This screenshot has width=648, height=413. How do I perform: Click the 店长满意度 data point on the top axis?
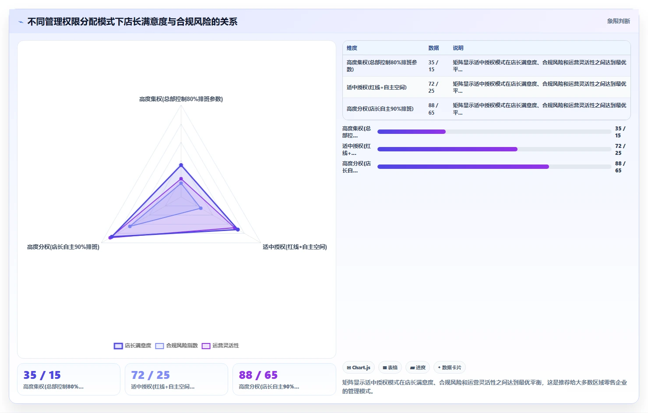(x=181, y=165)
